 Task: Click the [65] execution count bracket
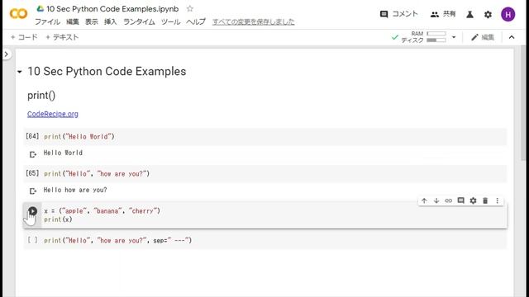pyautogui.click(x=32, y=173)
